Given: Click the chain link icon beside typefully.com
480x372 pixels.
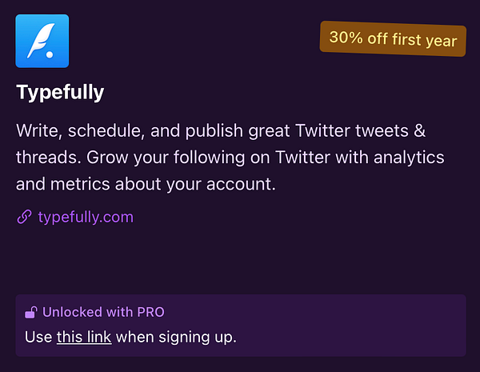Looking at the screenshot, I should pyautogui.click(x=24, y=217).
